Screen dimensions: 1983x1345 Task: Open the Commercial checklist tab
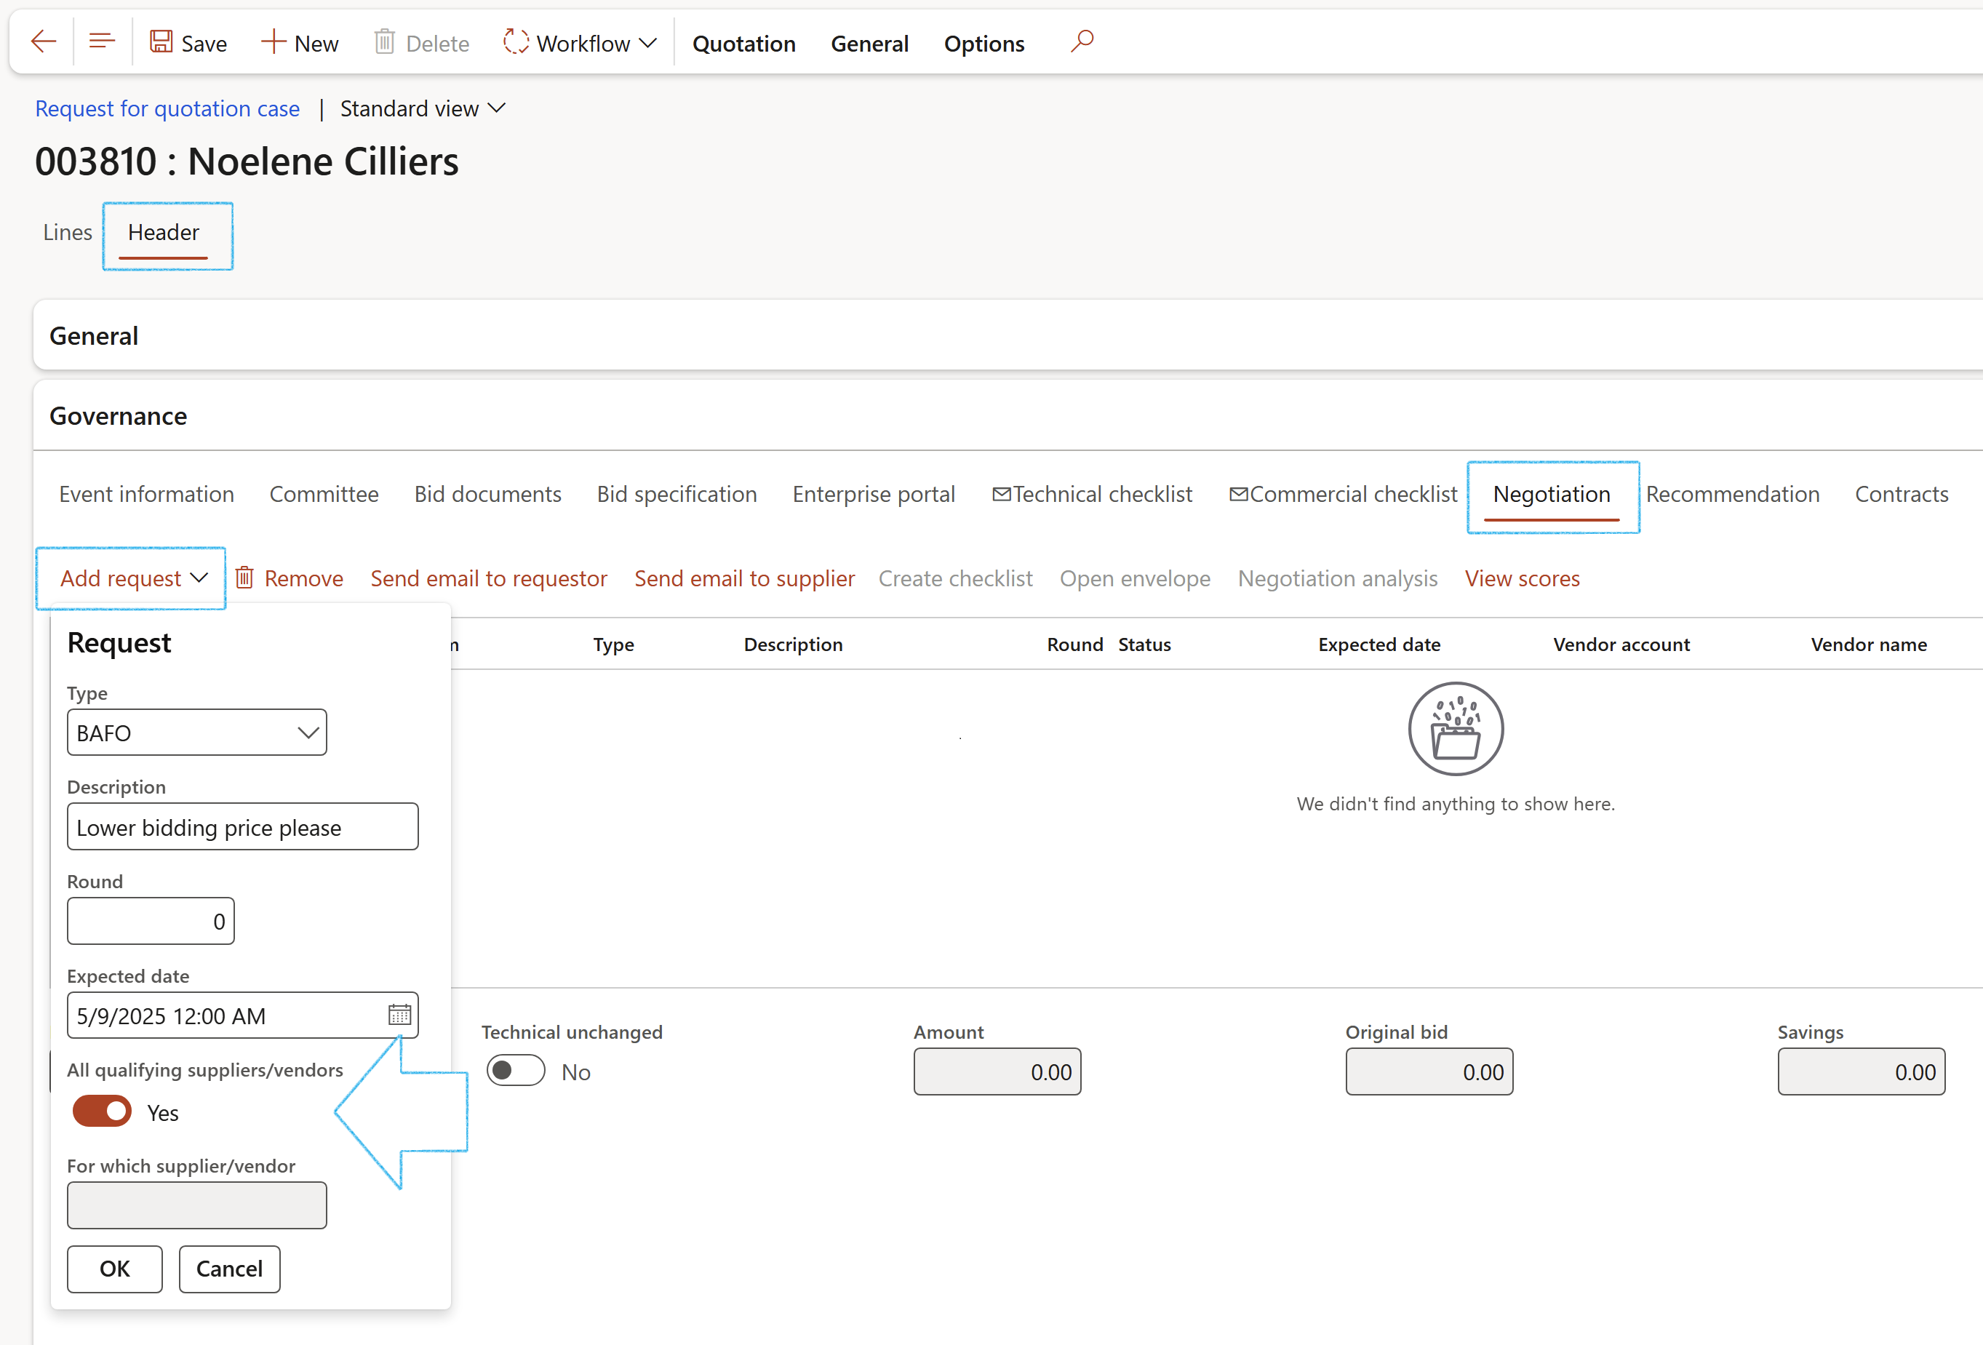coord(1343,494)
